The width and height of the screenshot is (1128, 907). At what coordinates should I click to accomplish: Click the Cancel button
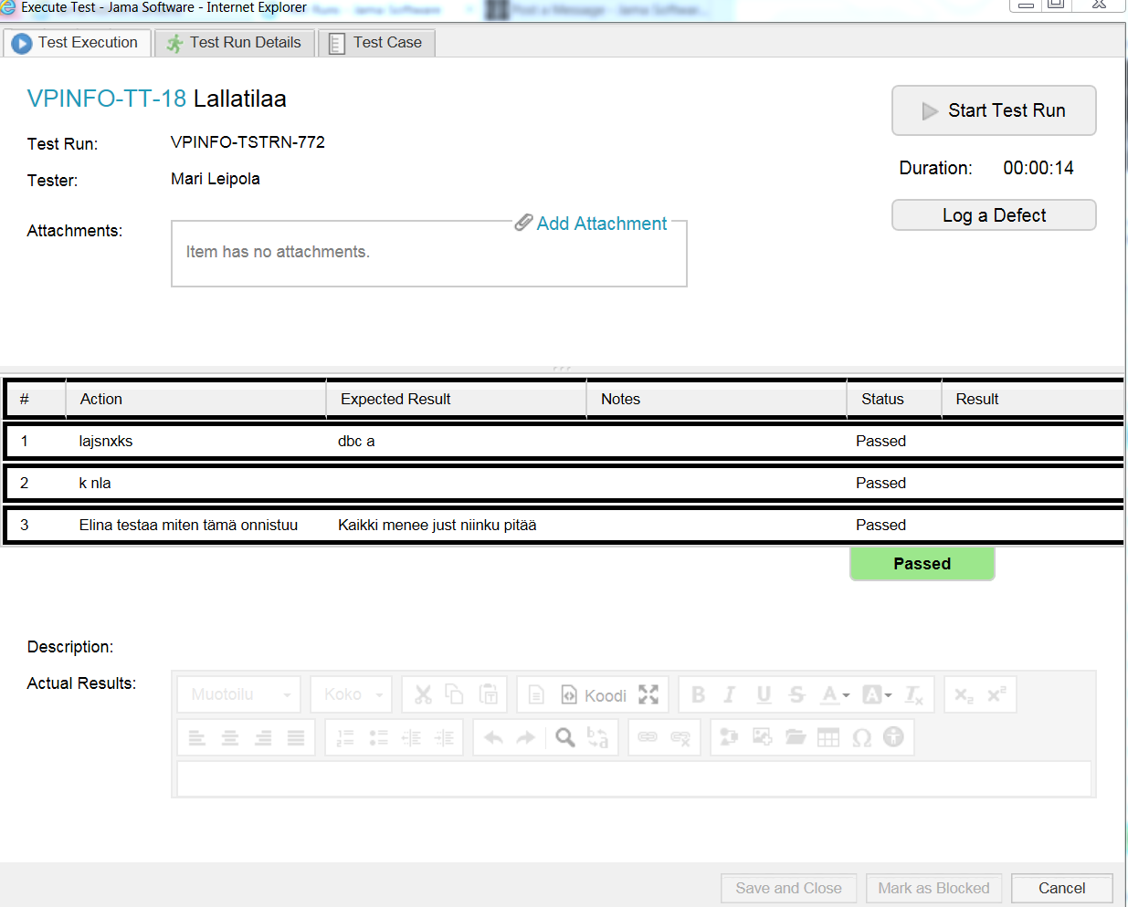point(1061,888)
